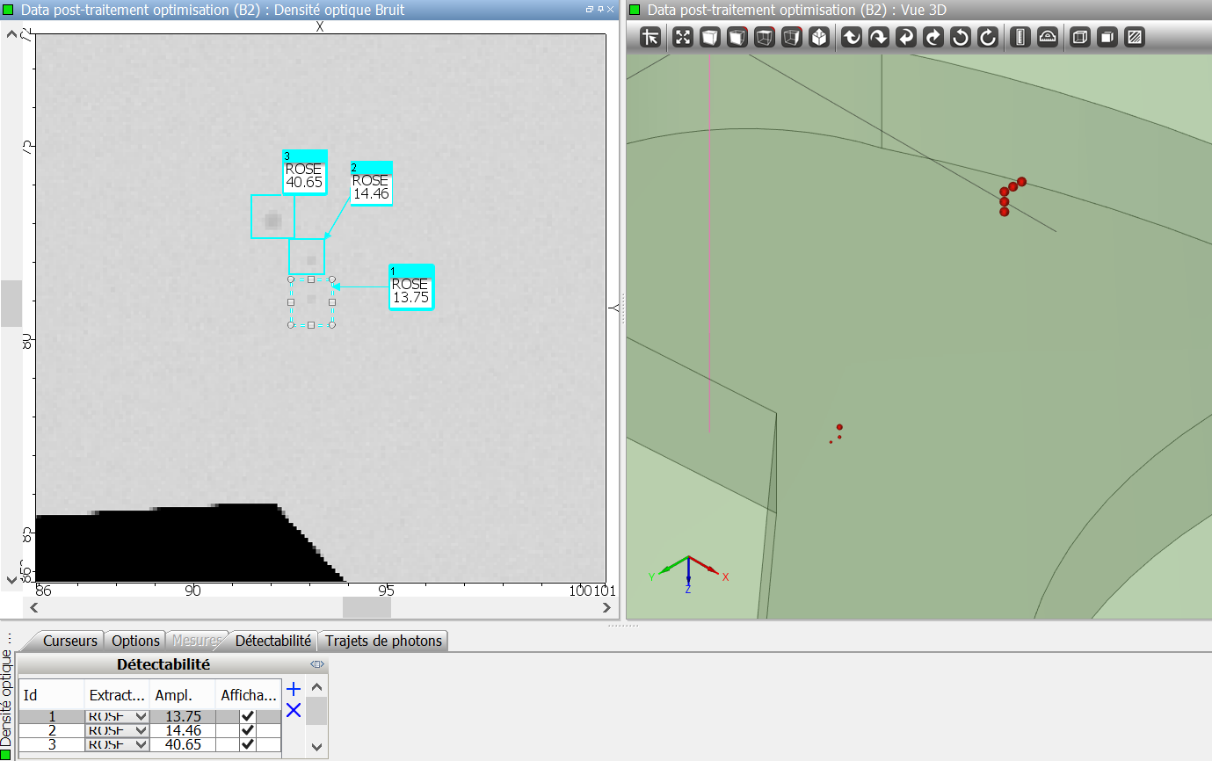Click the image horizontal scrollbar thumb
This screenshot has width=1212, height=761.
tap(367, 607)
